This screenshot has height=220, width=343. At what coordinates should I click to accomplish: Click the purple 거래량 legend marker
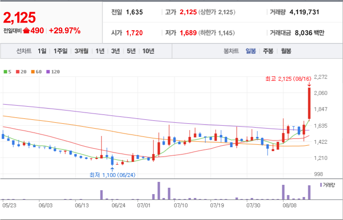tap(321, 185)
